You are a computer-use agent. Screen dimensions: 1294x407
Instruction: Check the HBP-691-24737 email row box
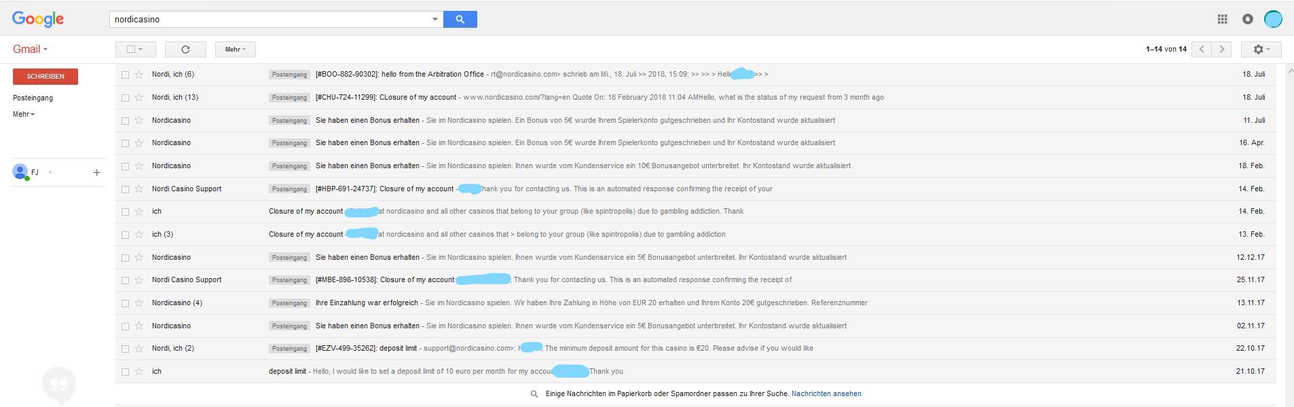pos(125,189)
